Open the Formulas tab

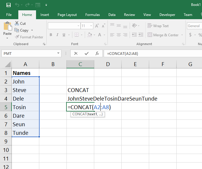point(92,15)
